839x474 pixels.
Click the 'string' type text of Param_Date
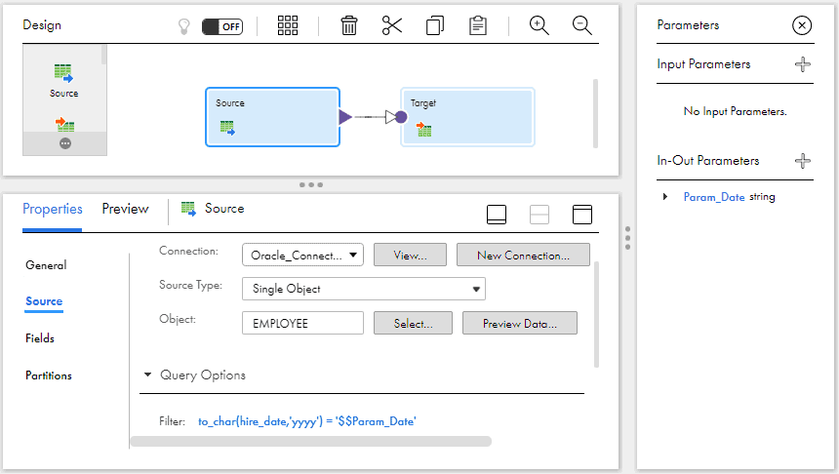762,197
